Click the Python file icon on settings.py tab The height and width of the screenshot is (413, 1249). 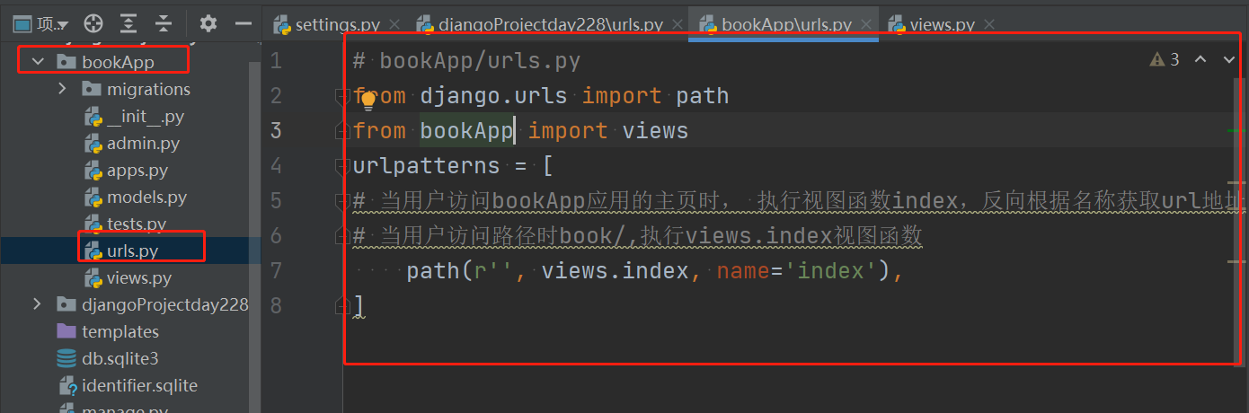pyautogui.click(x=282, y=24)
